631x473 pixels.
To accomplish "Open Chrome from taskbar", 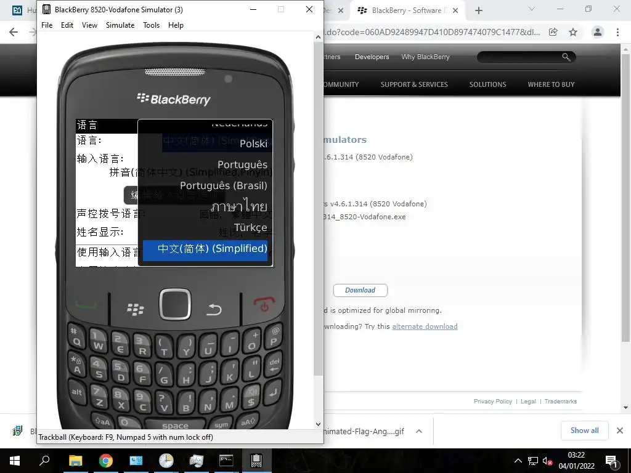I will point(105,461).
